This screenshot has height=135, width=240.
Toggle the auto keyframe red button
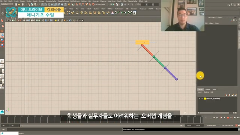[236, 126]
